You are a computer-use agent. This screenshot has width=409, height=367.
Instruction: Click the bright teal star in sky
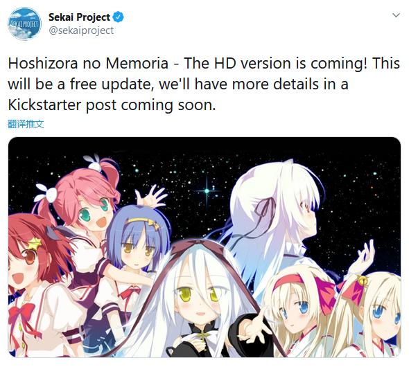point(207,191)
